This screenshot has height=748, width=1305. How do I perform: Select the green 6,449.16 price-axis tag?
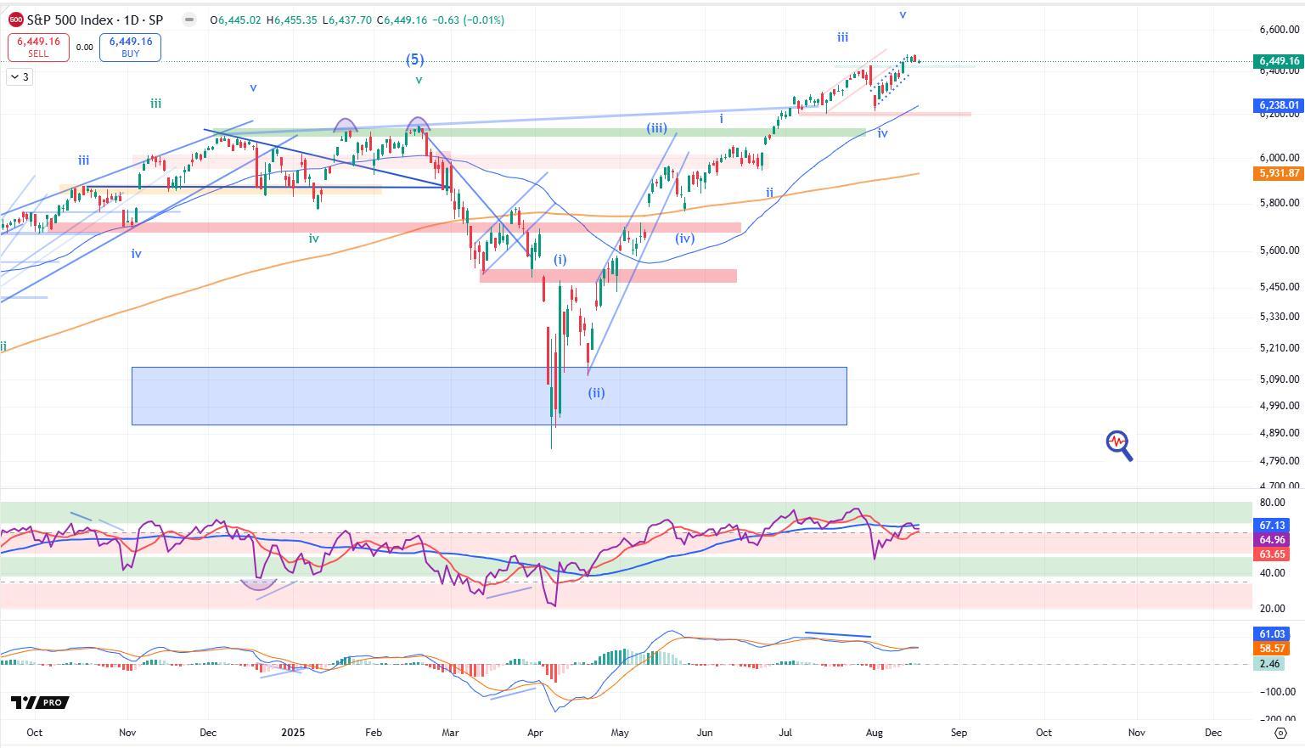(1278, 61)
